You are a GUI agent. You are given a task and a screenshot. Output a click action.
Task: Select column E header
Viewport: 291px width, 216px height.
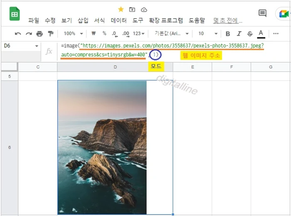coord(192,67)
